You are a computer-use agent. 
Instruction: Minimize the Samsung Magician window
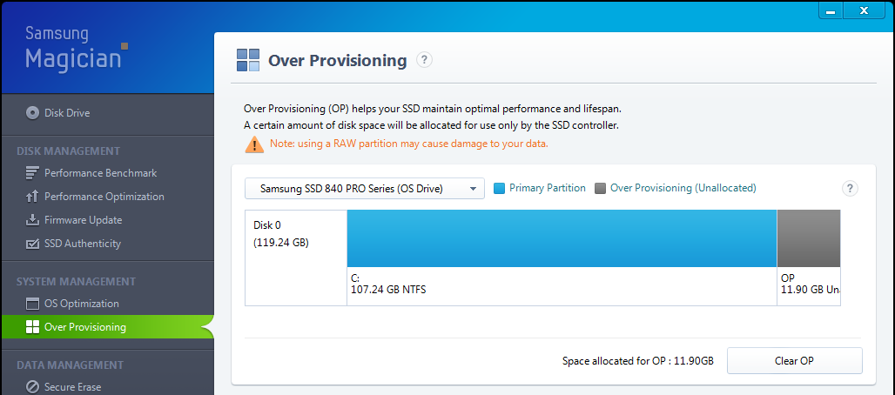831,11
